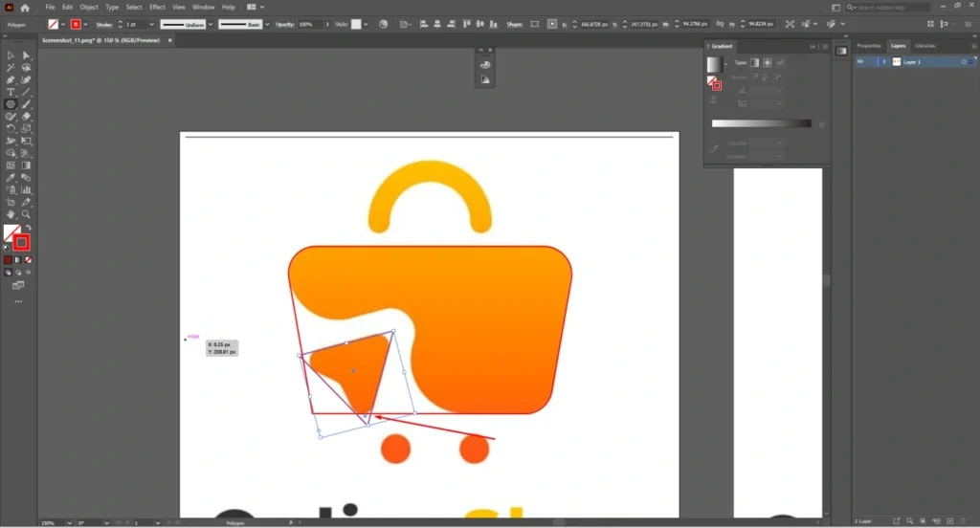Select the Direct Selection tool
This screenshot has height=528, width=980.
pyautogui.click(x=26, y=55)
